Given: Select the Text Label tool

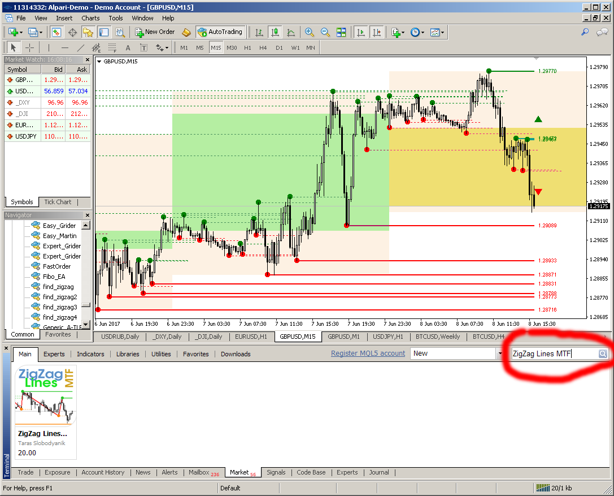Looking at the screenshot, I should click(143, 48).
